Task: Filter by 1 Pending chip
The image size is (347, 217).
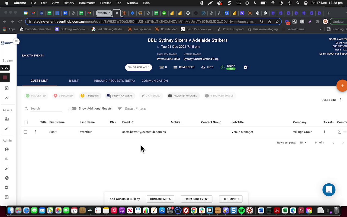Action: (90, 95)
